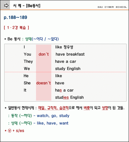Click the red word don't
Viewport: 129px width, 142px height.
coord(43,54)
